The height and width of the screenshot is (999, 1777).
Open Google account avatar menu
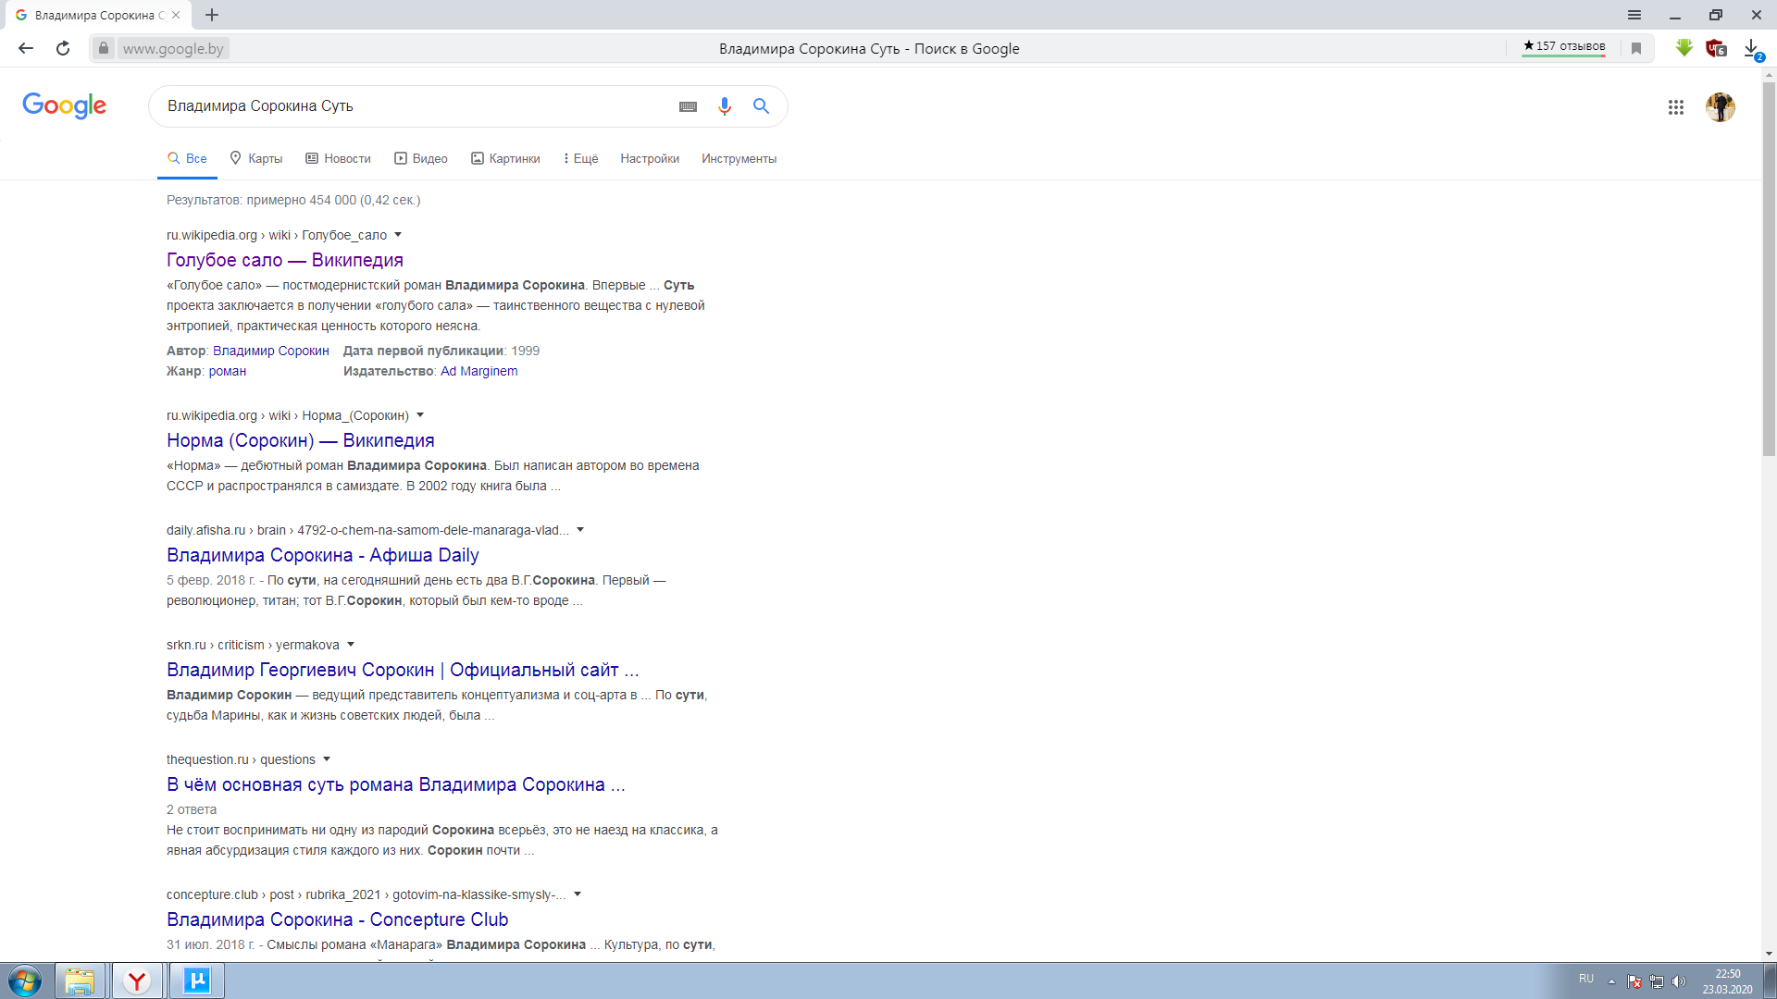[1721, 107]
